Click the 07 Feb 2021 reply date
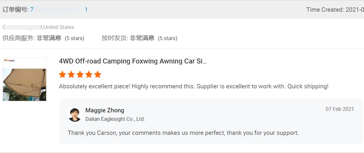Screen dimensions: 364x153 pos(340,109)
